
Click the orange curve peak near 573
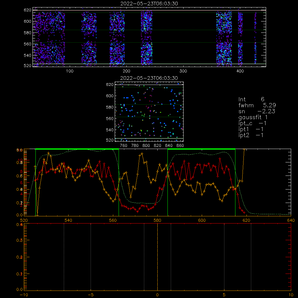[142, 153]
